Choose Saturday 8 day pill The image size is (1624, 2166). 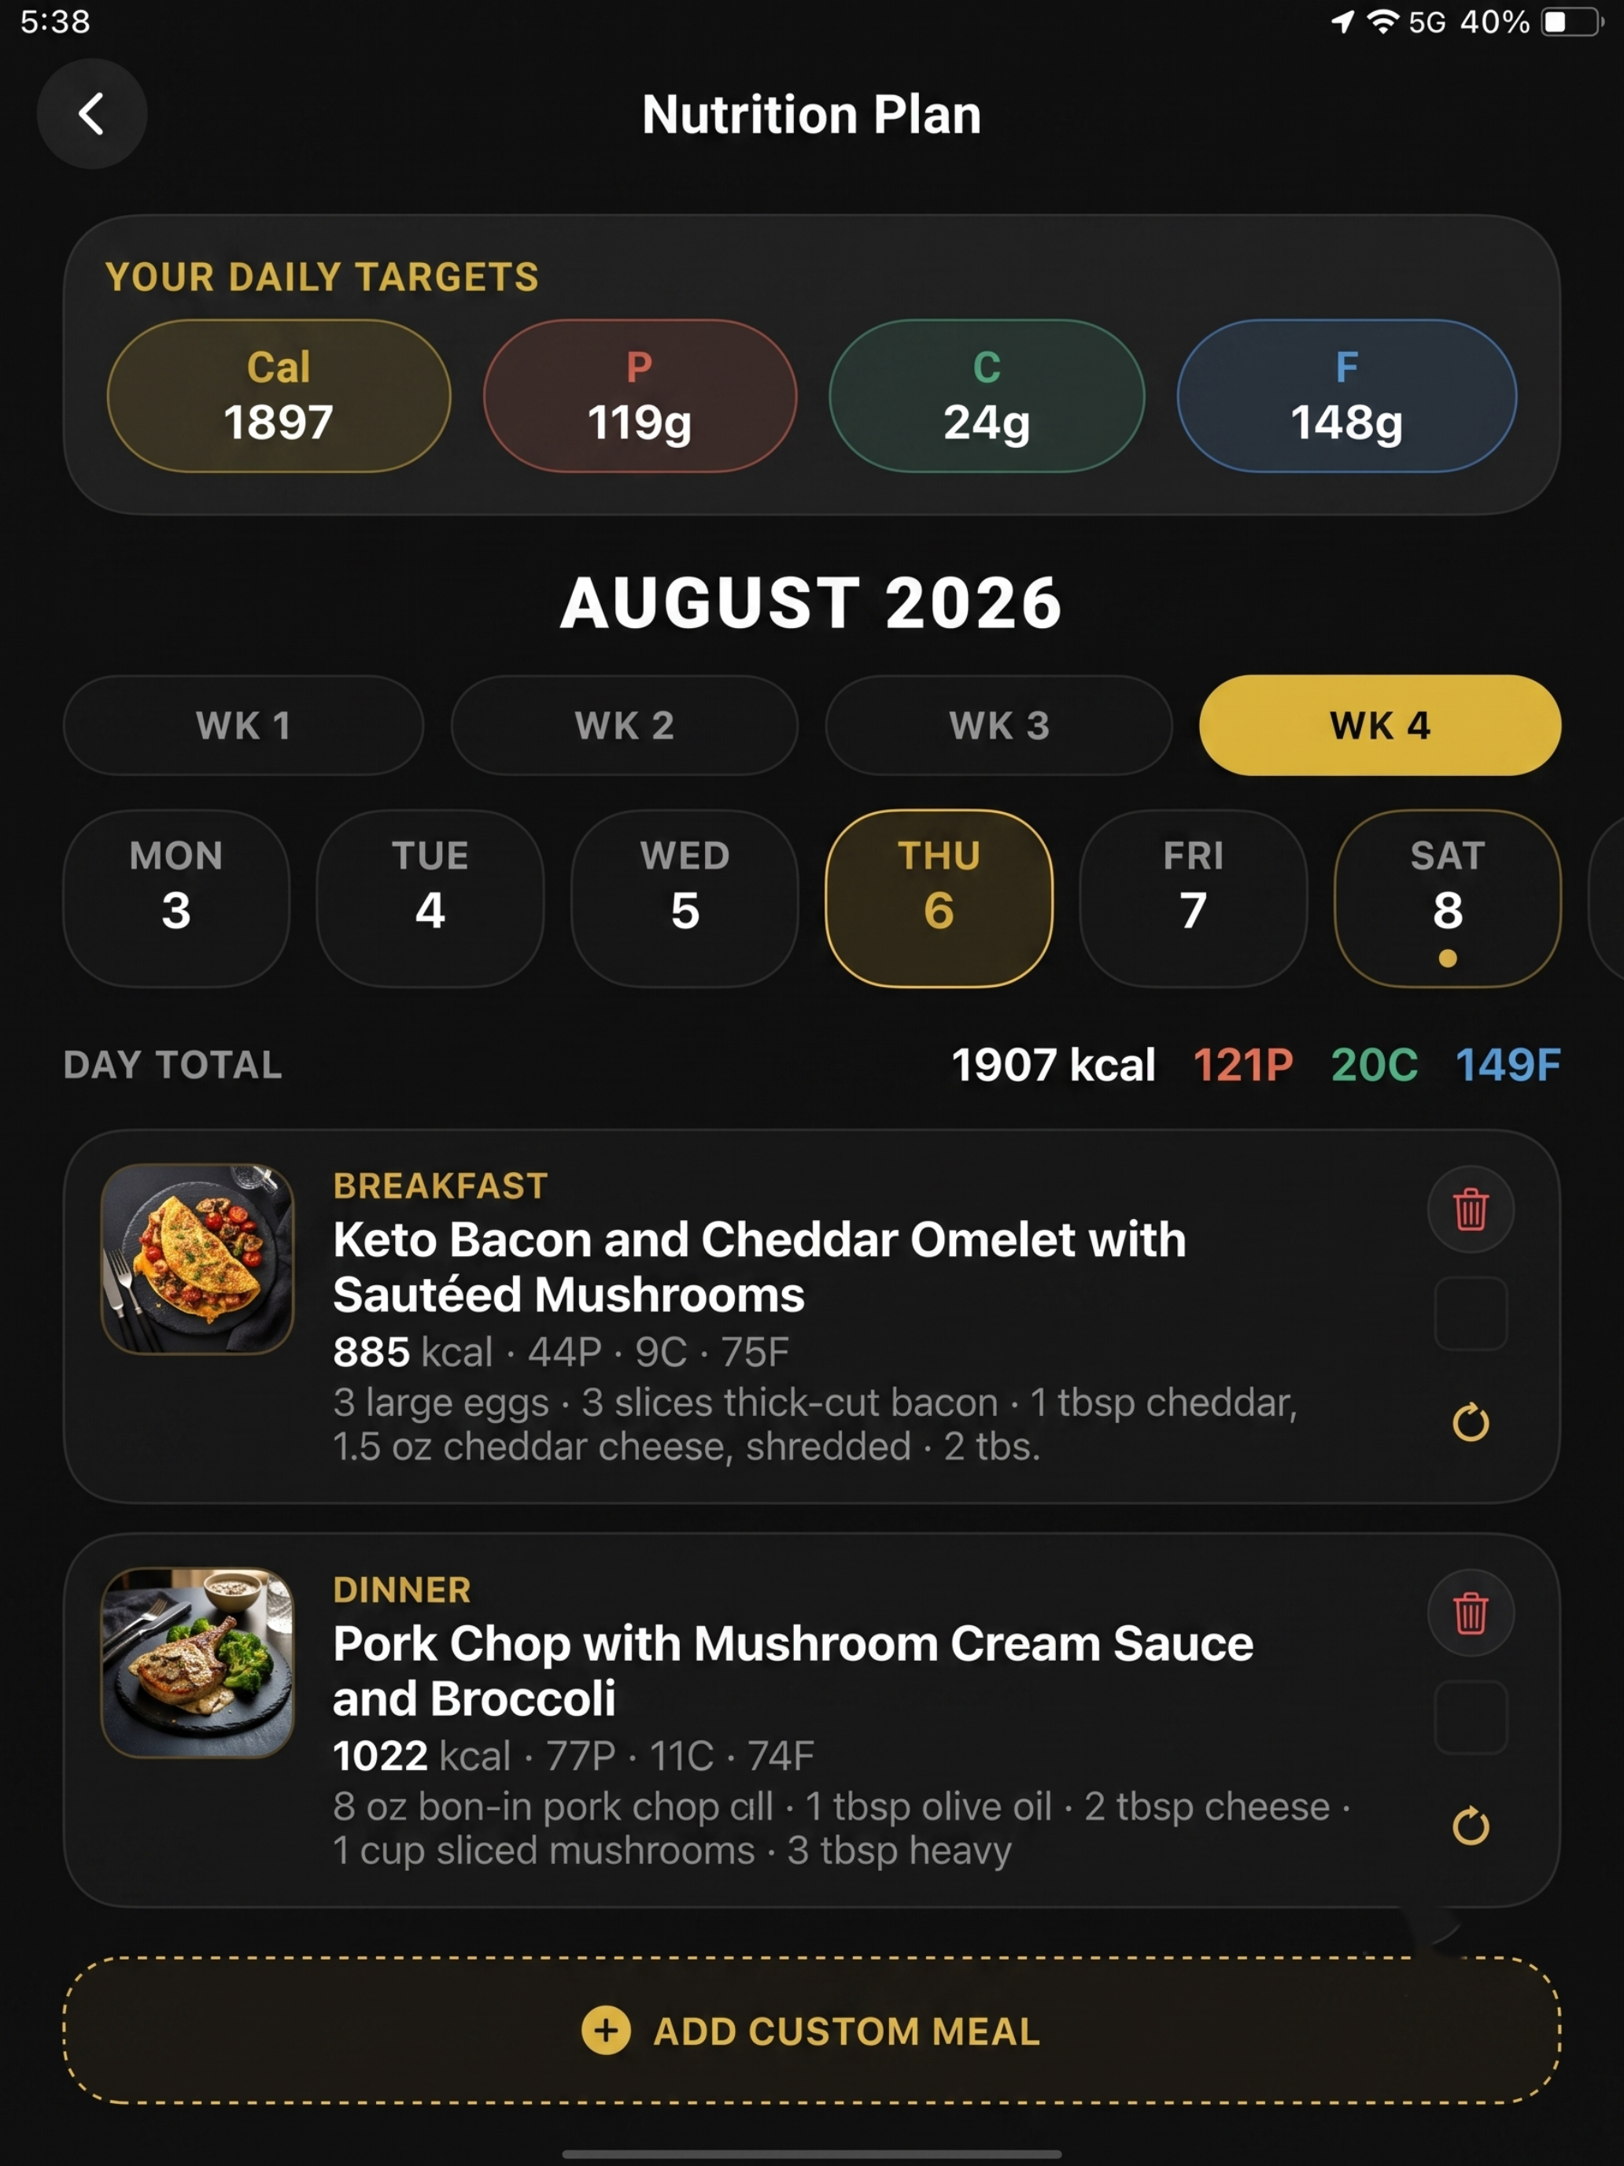click(x=1447, y=898)
